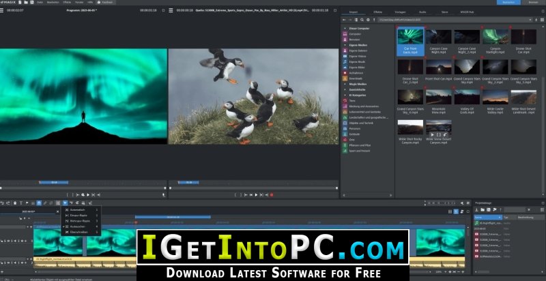The height and width of the screenshot is (281, 546).
Task: Click timeline zoom in plus at bottom right
Action: [462, 271]
